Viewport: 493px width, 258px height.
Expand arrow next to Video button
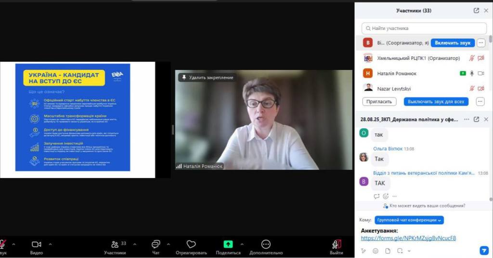coord(50,244)
